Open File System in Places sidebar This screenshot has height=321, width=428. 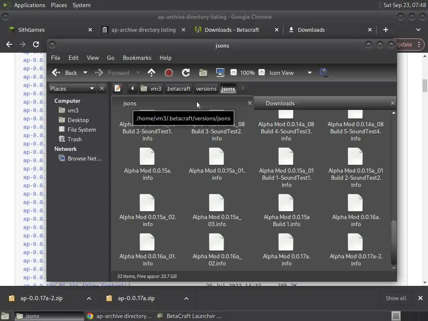pyautogui.click(x=82, y=130)
